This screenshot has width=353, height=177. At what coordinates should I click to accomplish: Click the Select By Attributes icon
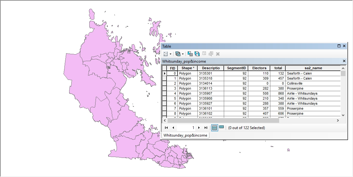[190, 54]
